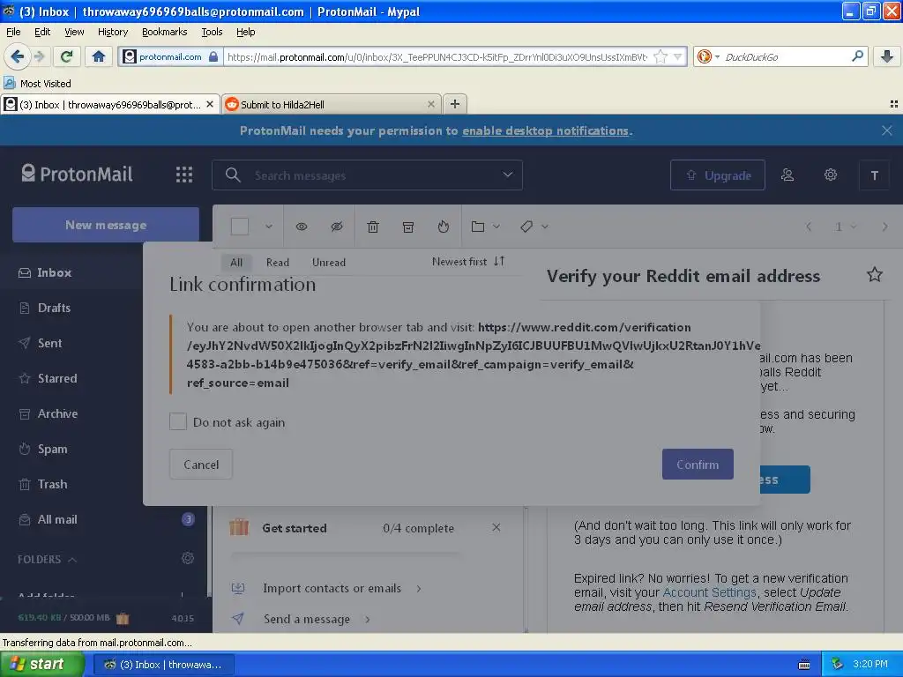Viewport: 903px width, 677px height.
Task: Open the File menu
Action: click(x=13, y=32)
